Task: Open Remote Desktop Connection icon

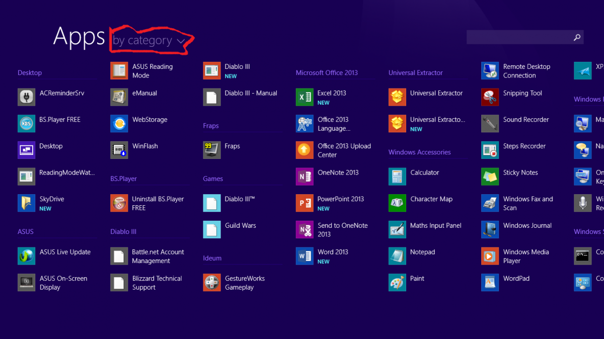Action: click(x=490, y=71)
